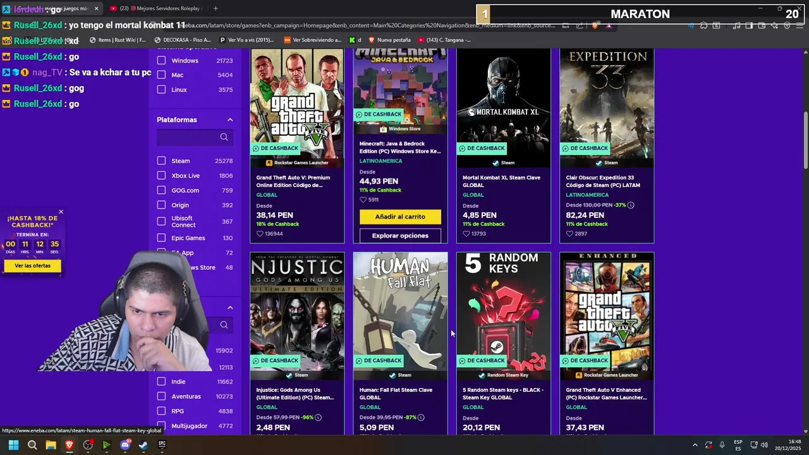Wishlist Mortal Kombat XL heart icon
This screenshot has height=455, width=809.
[466, 234]
